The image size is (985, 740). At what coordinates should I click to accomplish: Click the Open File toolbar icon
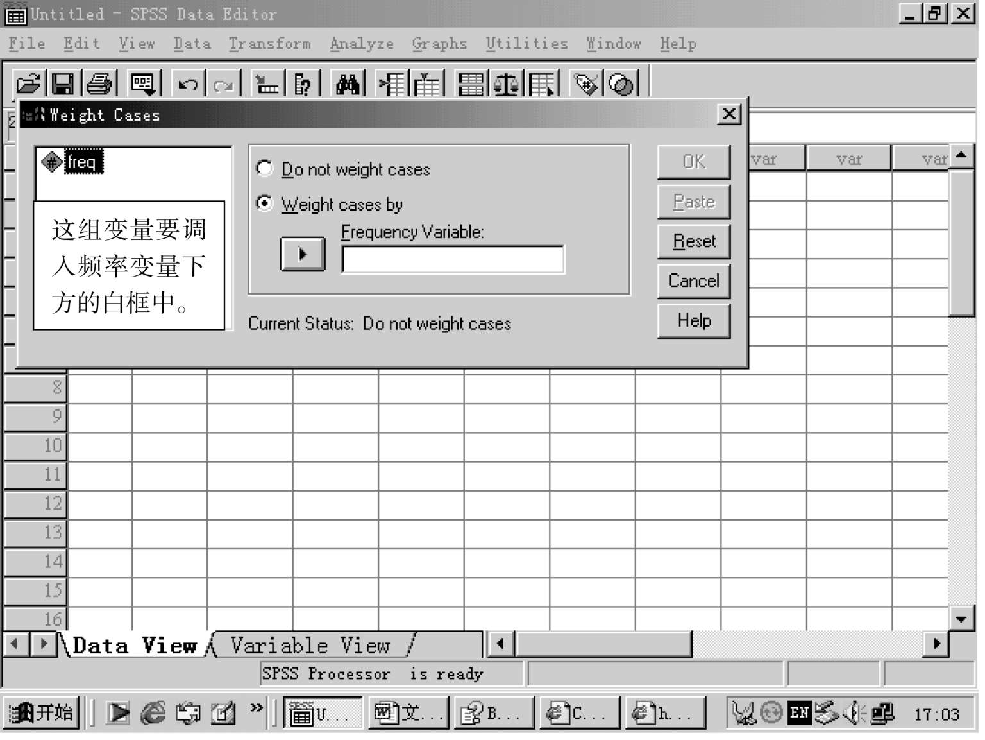pos(28,83)
